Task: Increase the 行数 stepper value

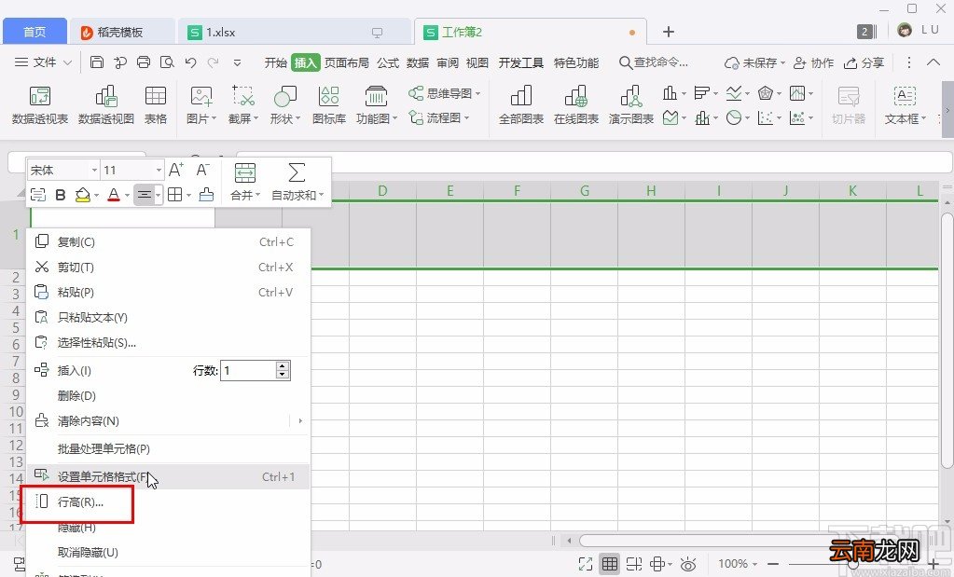Action: (283, 365)
